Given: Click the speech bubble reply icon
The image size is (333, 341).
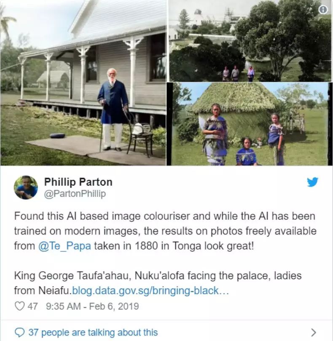Looking at the screenshot, I should pyautogui.click(x=19, y=332).
